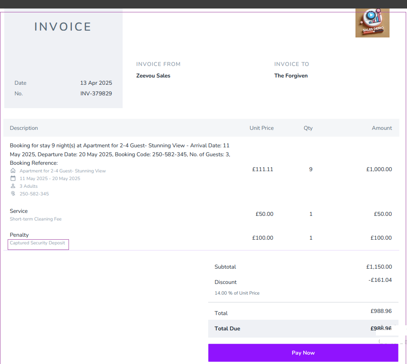Click the gray Apartment for 2-4 Guest- Stunning View line
The image size is (407, 364).
[x=63, y=171]
